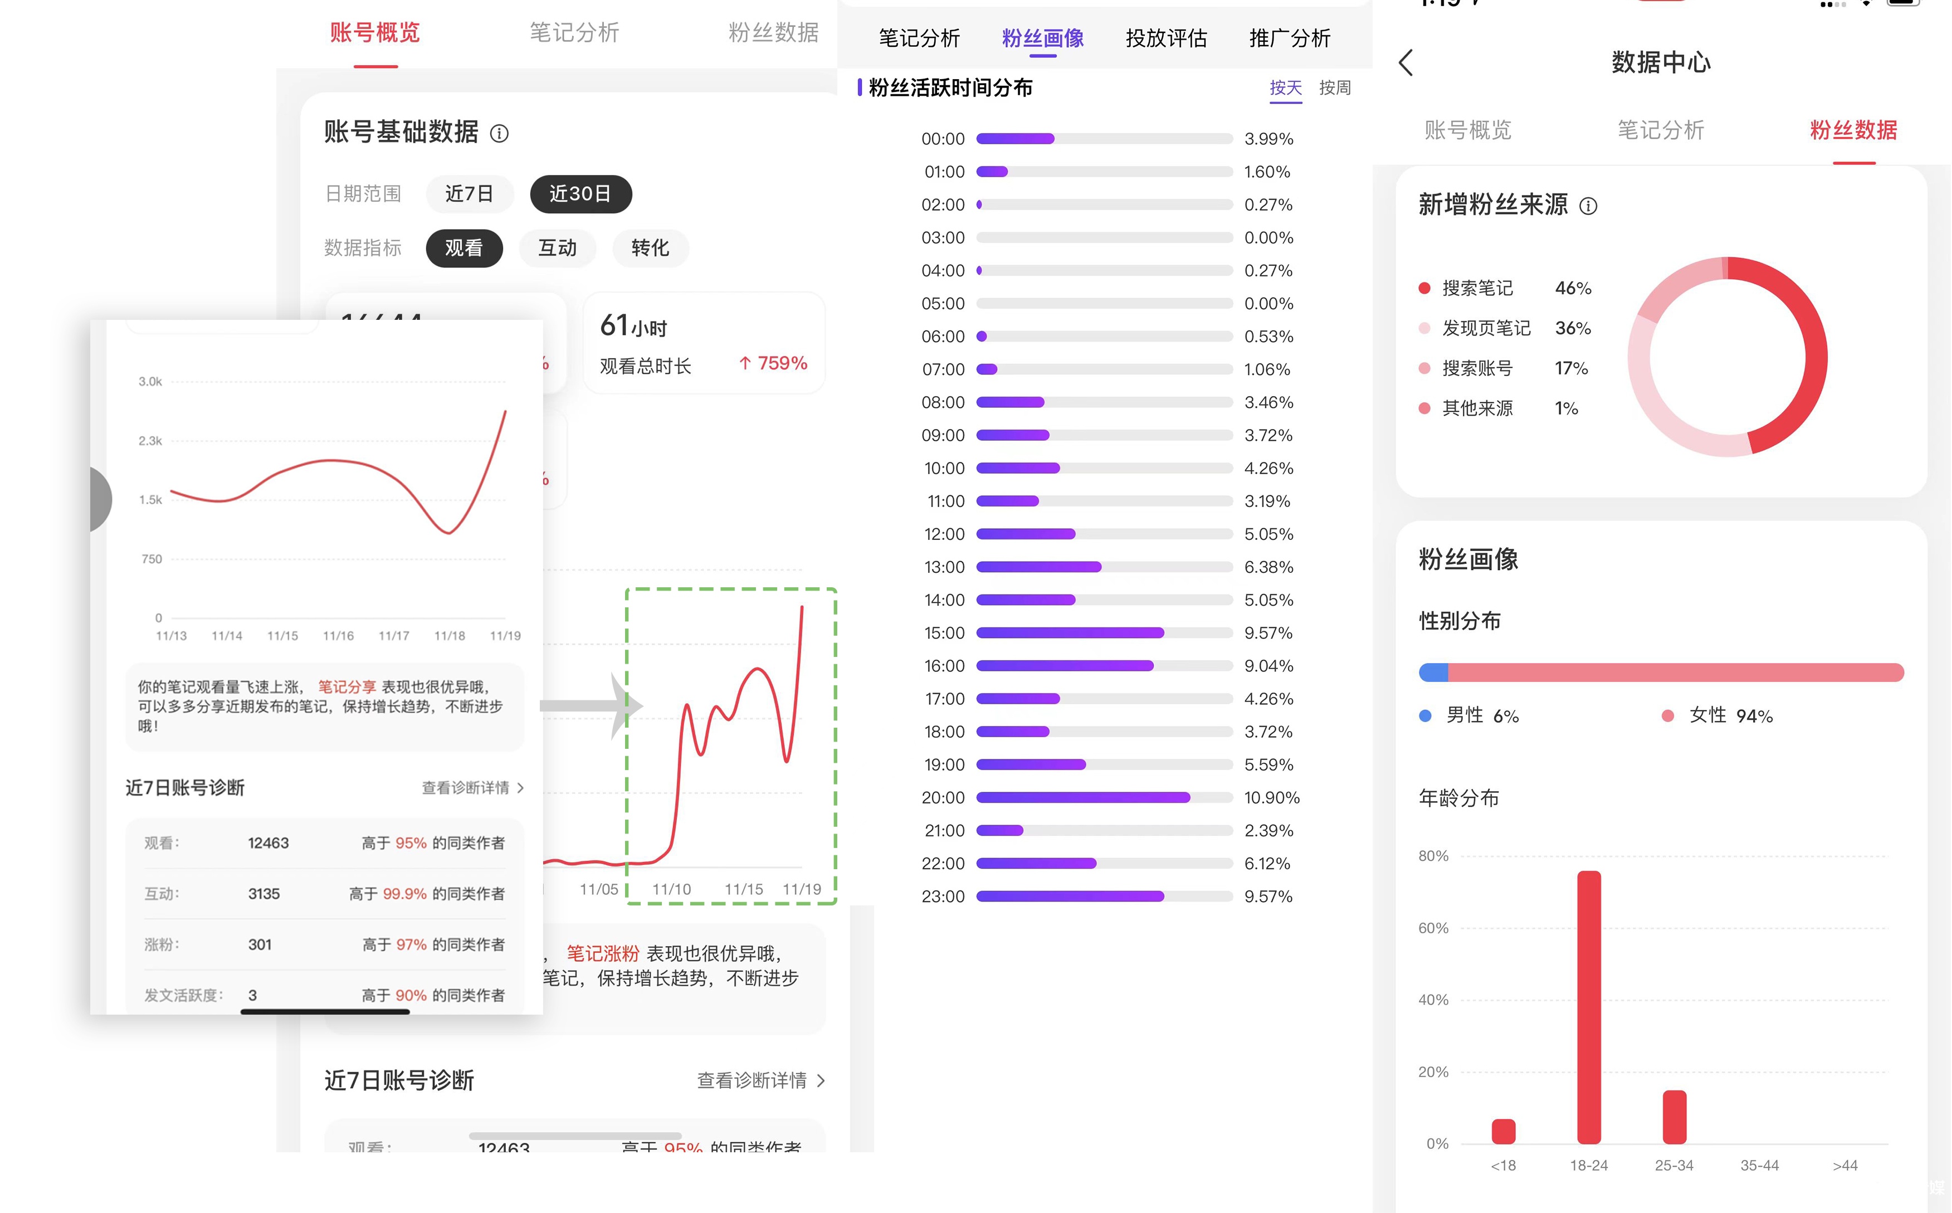This screenshot has width=1952, height=1213.
Task: Expand 查看诊断详情 chevron in popup card
Action: click(x=520, y=788)
